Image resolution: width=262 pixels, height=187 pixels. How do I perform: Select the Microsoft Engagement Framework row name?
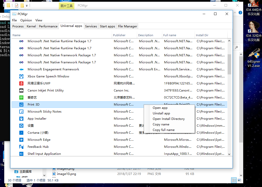[x=53, y=69]
